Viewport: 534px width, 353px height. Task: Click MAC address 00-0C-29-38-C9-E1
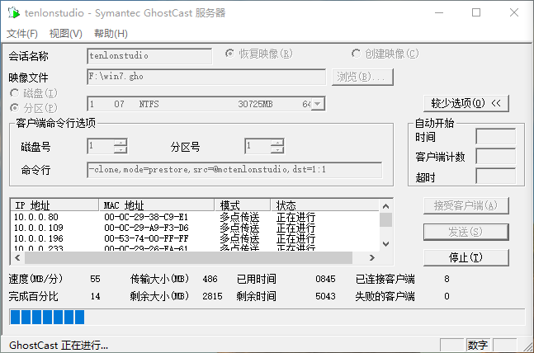tap(146, 217)
